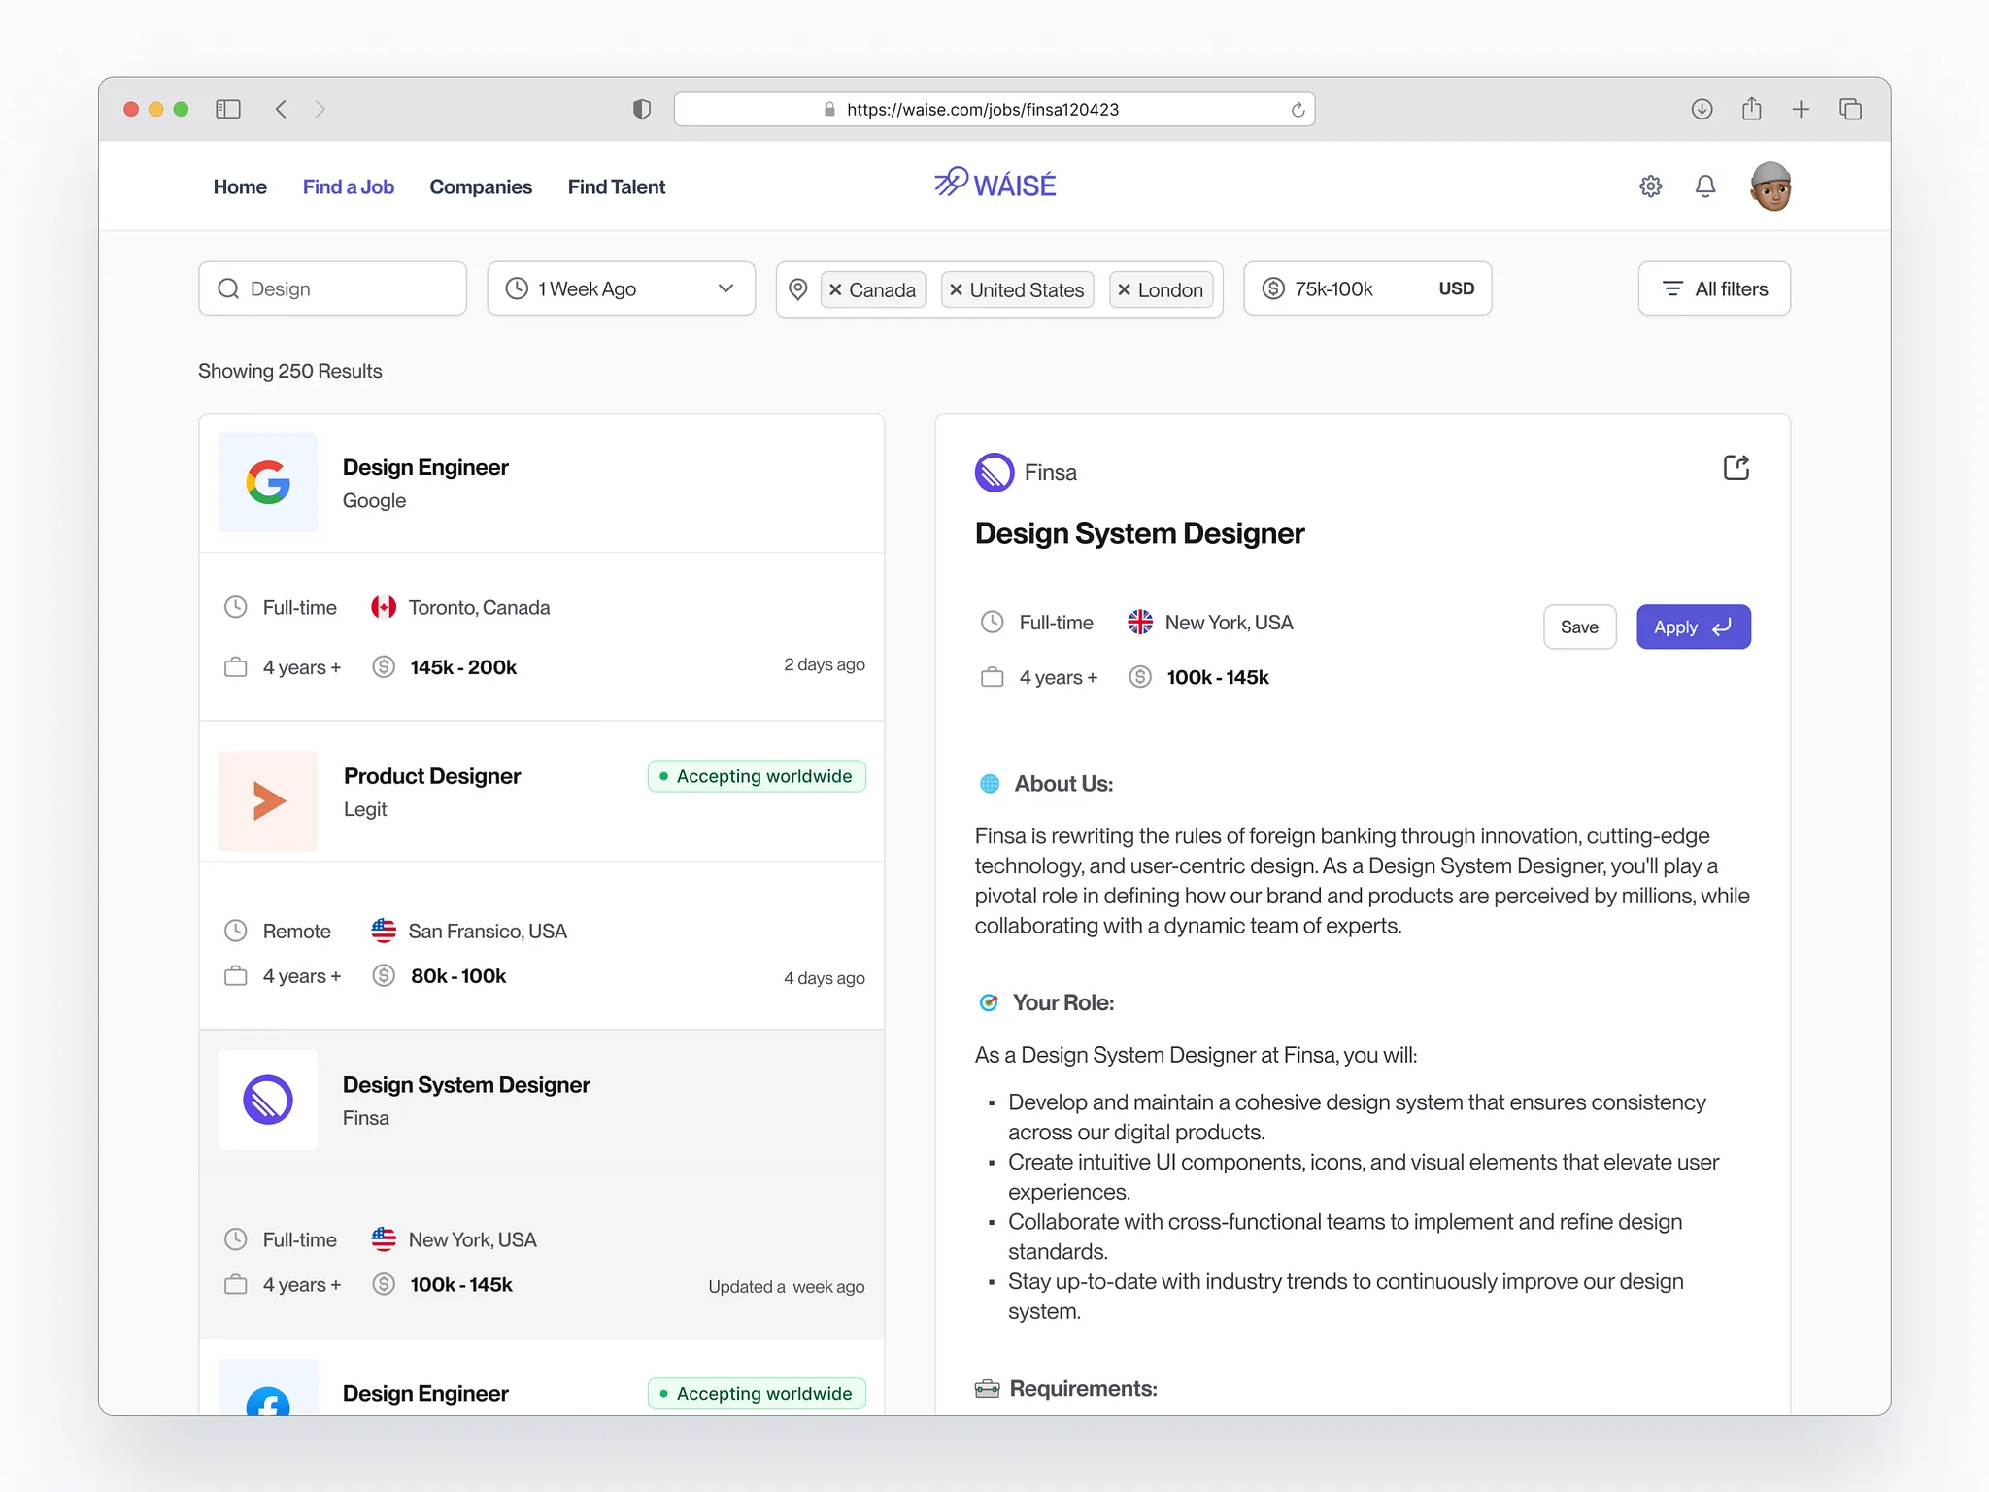The width and height of the screenshot is (1989, 1492).
Task: Click the 4 days ago timestamp
Action: [825, 978]
